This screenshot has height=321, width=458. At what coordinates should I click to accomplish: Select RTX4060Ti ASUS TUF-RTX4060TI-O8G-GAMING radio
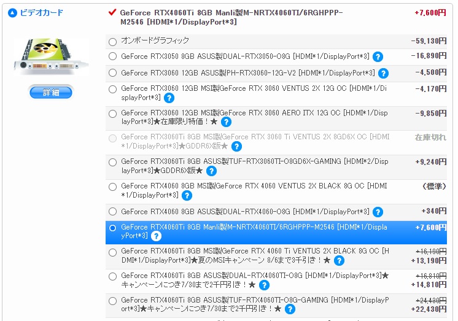pos(113,301)
